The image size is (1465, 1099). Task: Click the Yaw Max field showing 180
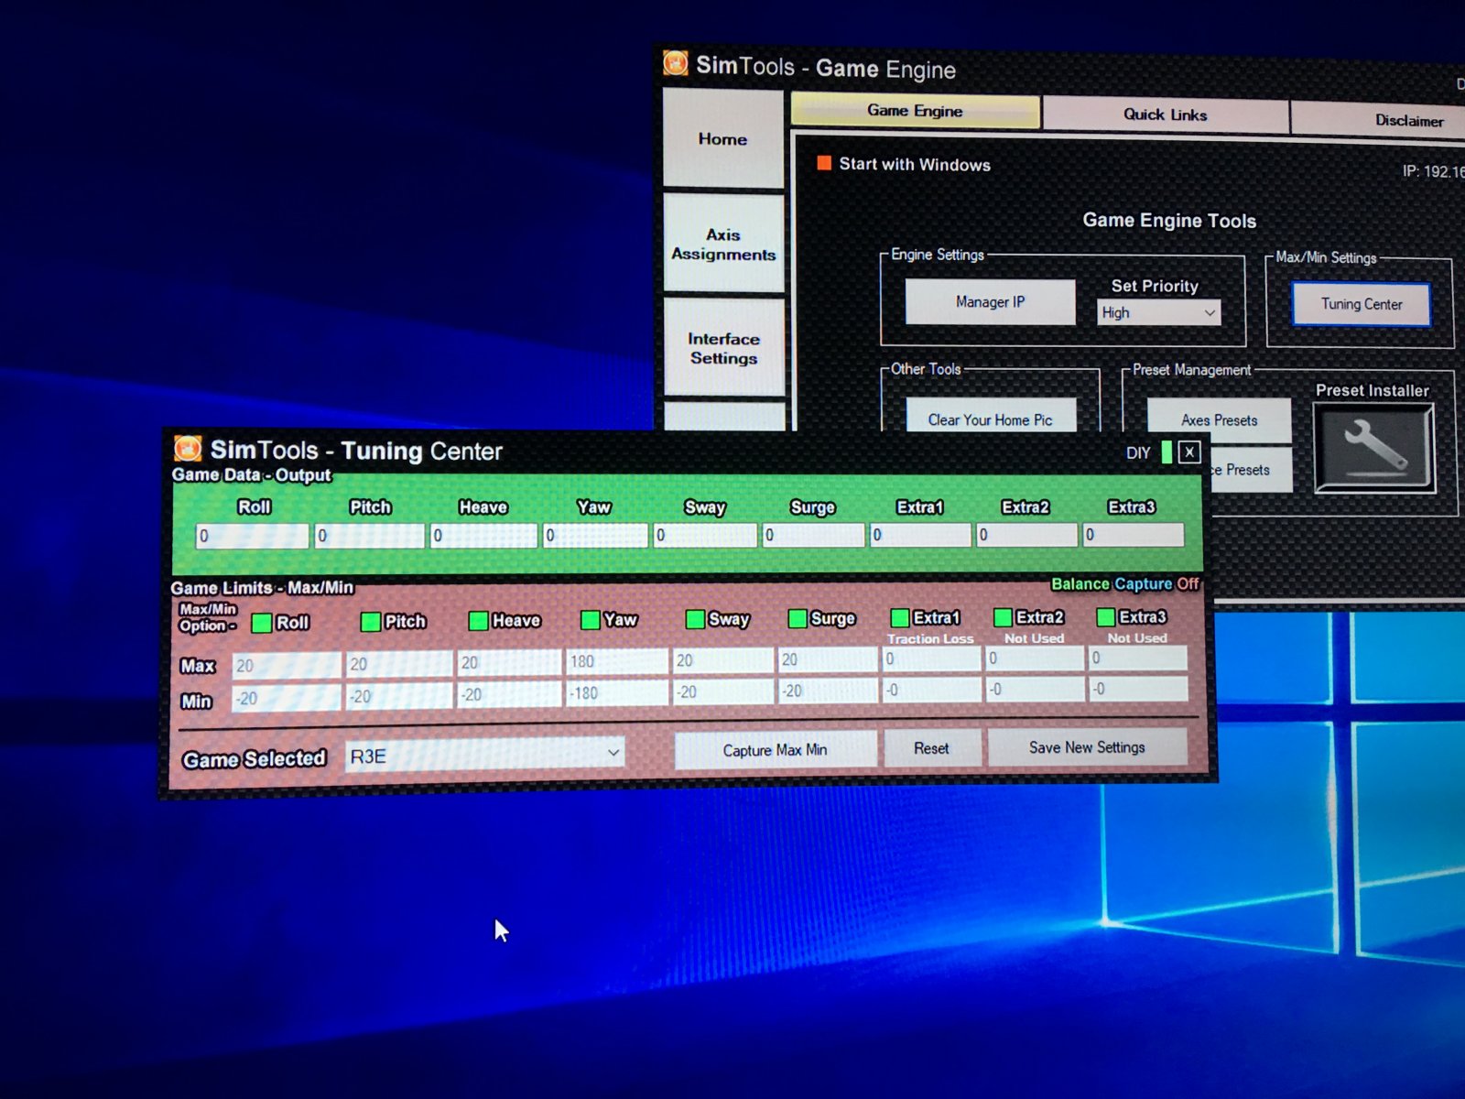616,660
